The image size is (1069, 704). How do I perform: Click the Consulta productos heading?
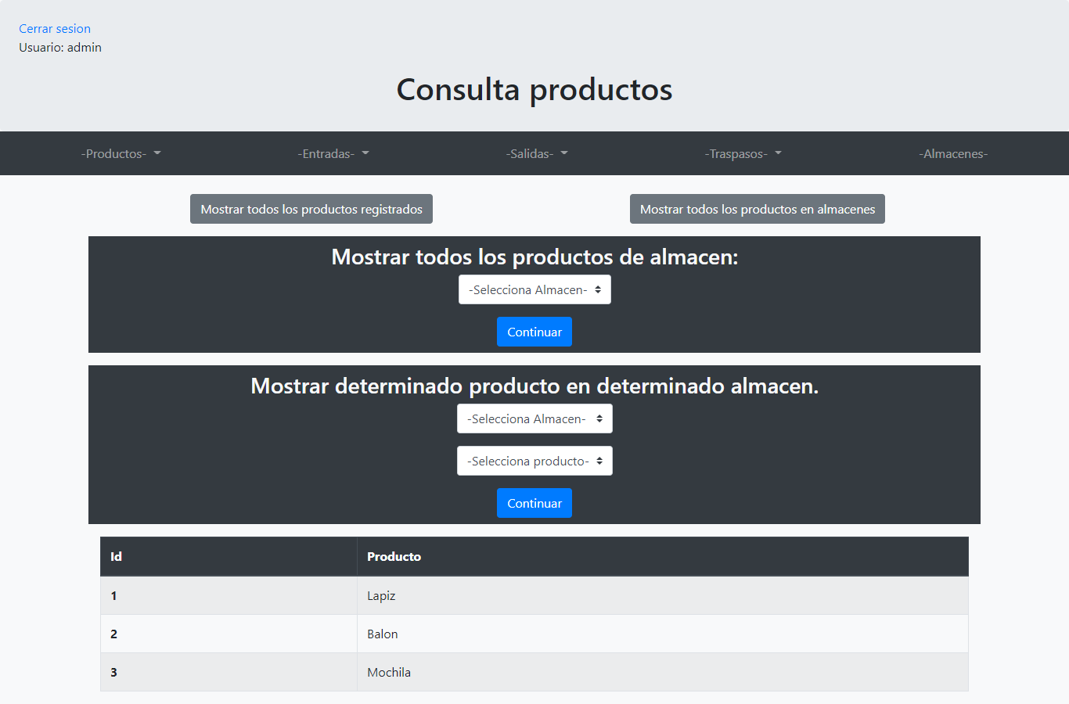534,89
